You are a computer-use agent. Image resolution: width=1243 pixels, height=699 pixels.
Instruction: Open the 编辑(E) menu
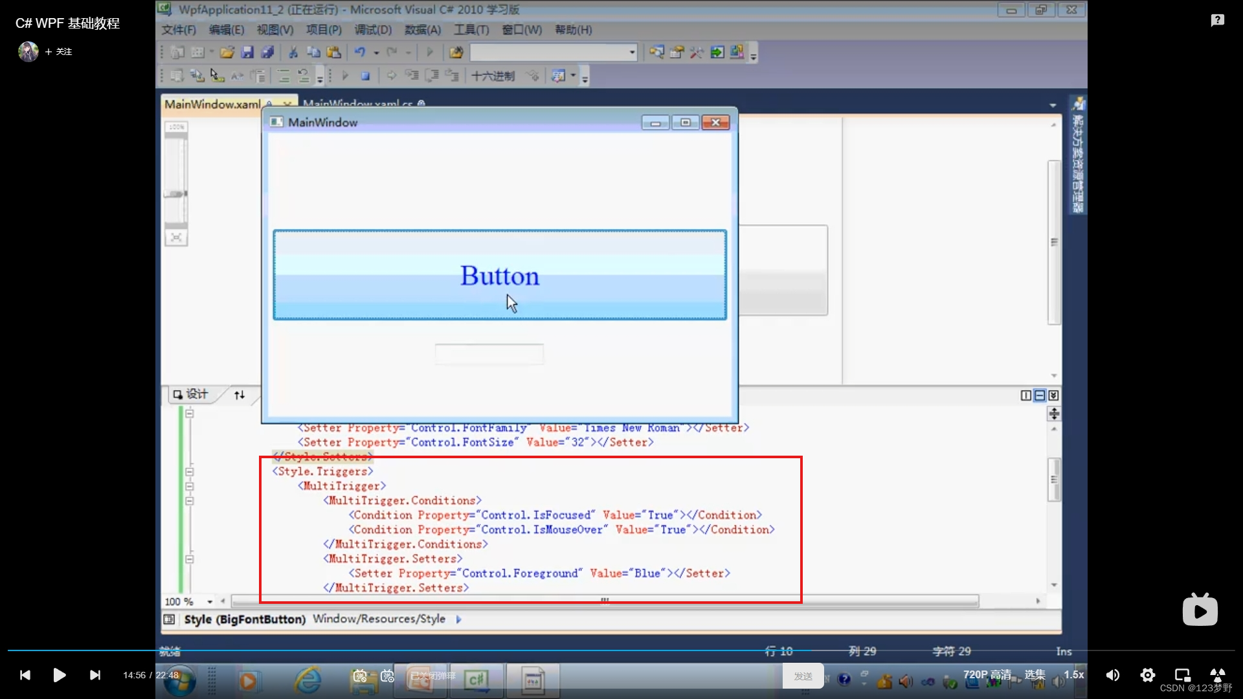click(x=227, y=30)
